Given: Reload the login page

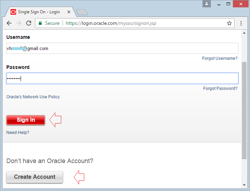Looking at the screenshot, I should pyautogui.click(x=29, y=23).
